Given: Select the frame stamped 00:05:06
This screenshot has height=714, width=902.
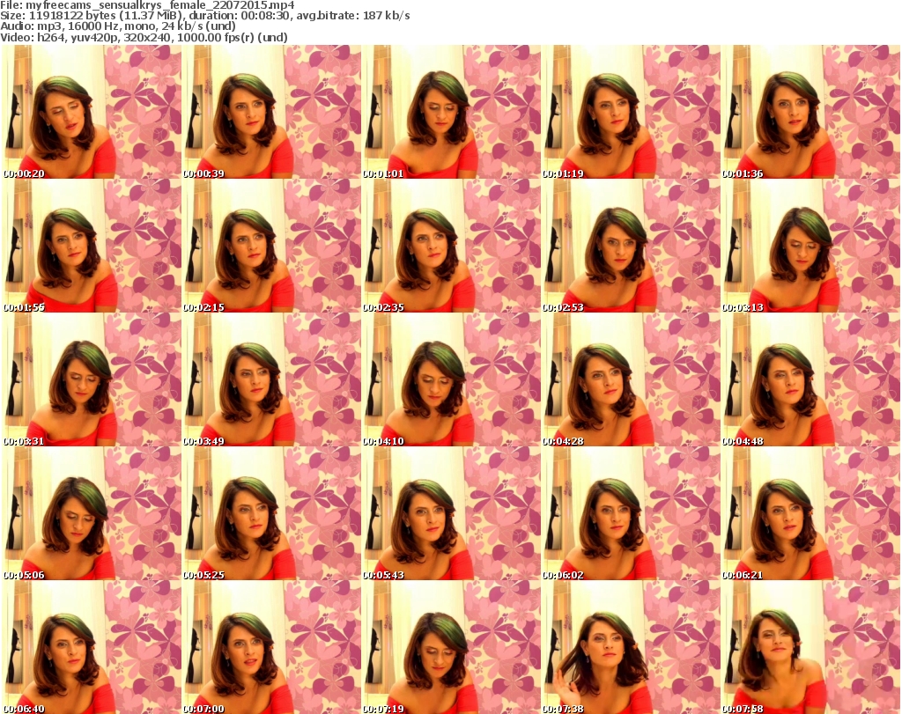Looking at the screenshot, I should tap(92, 514).
